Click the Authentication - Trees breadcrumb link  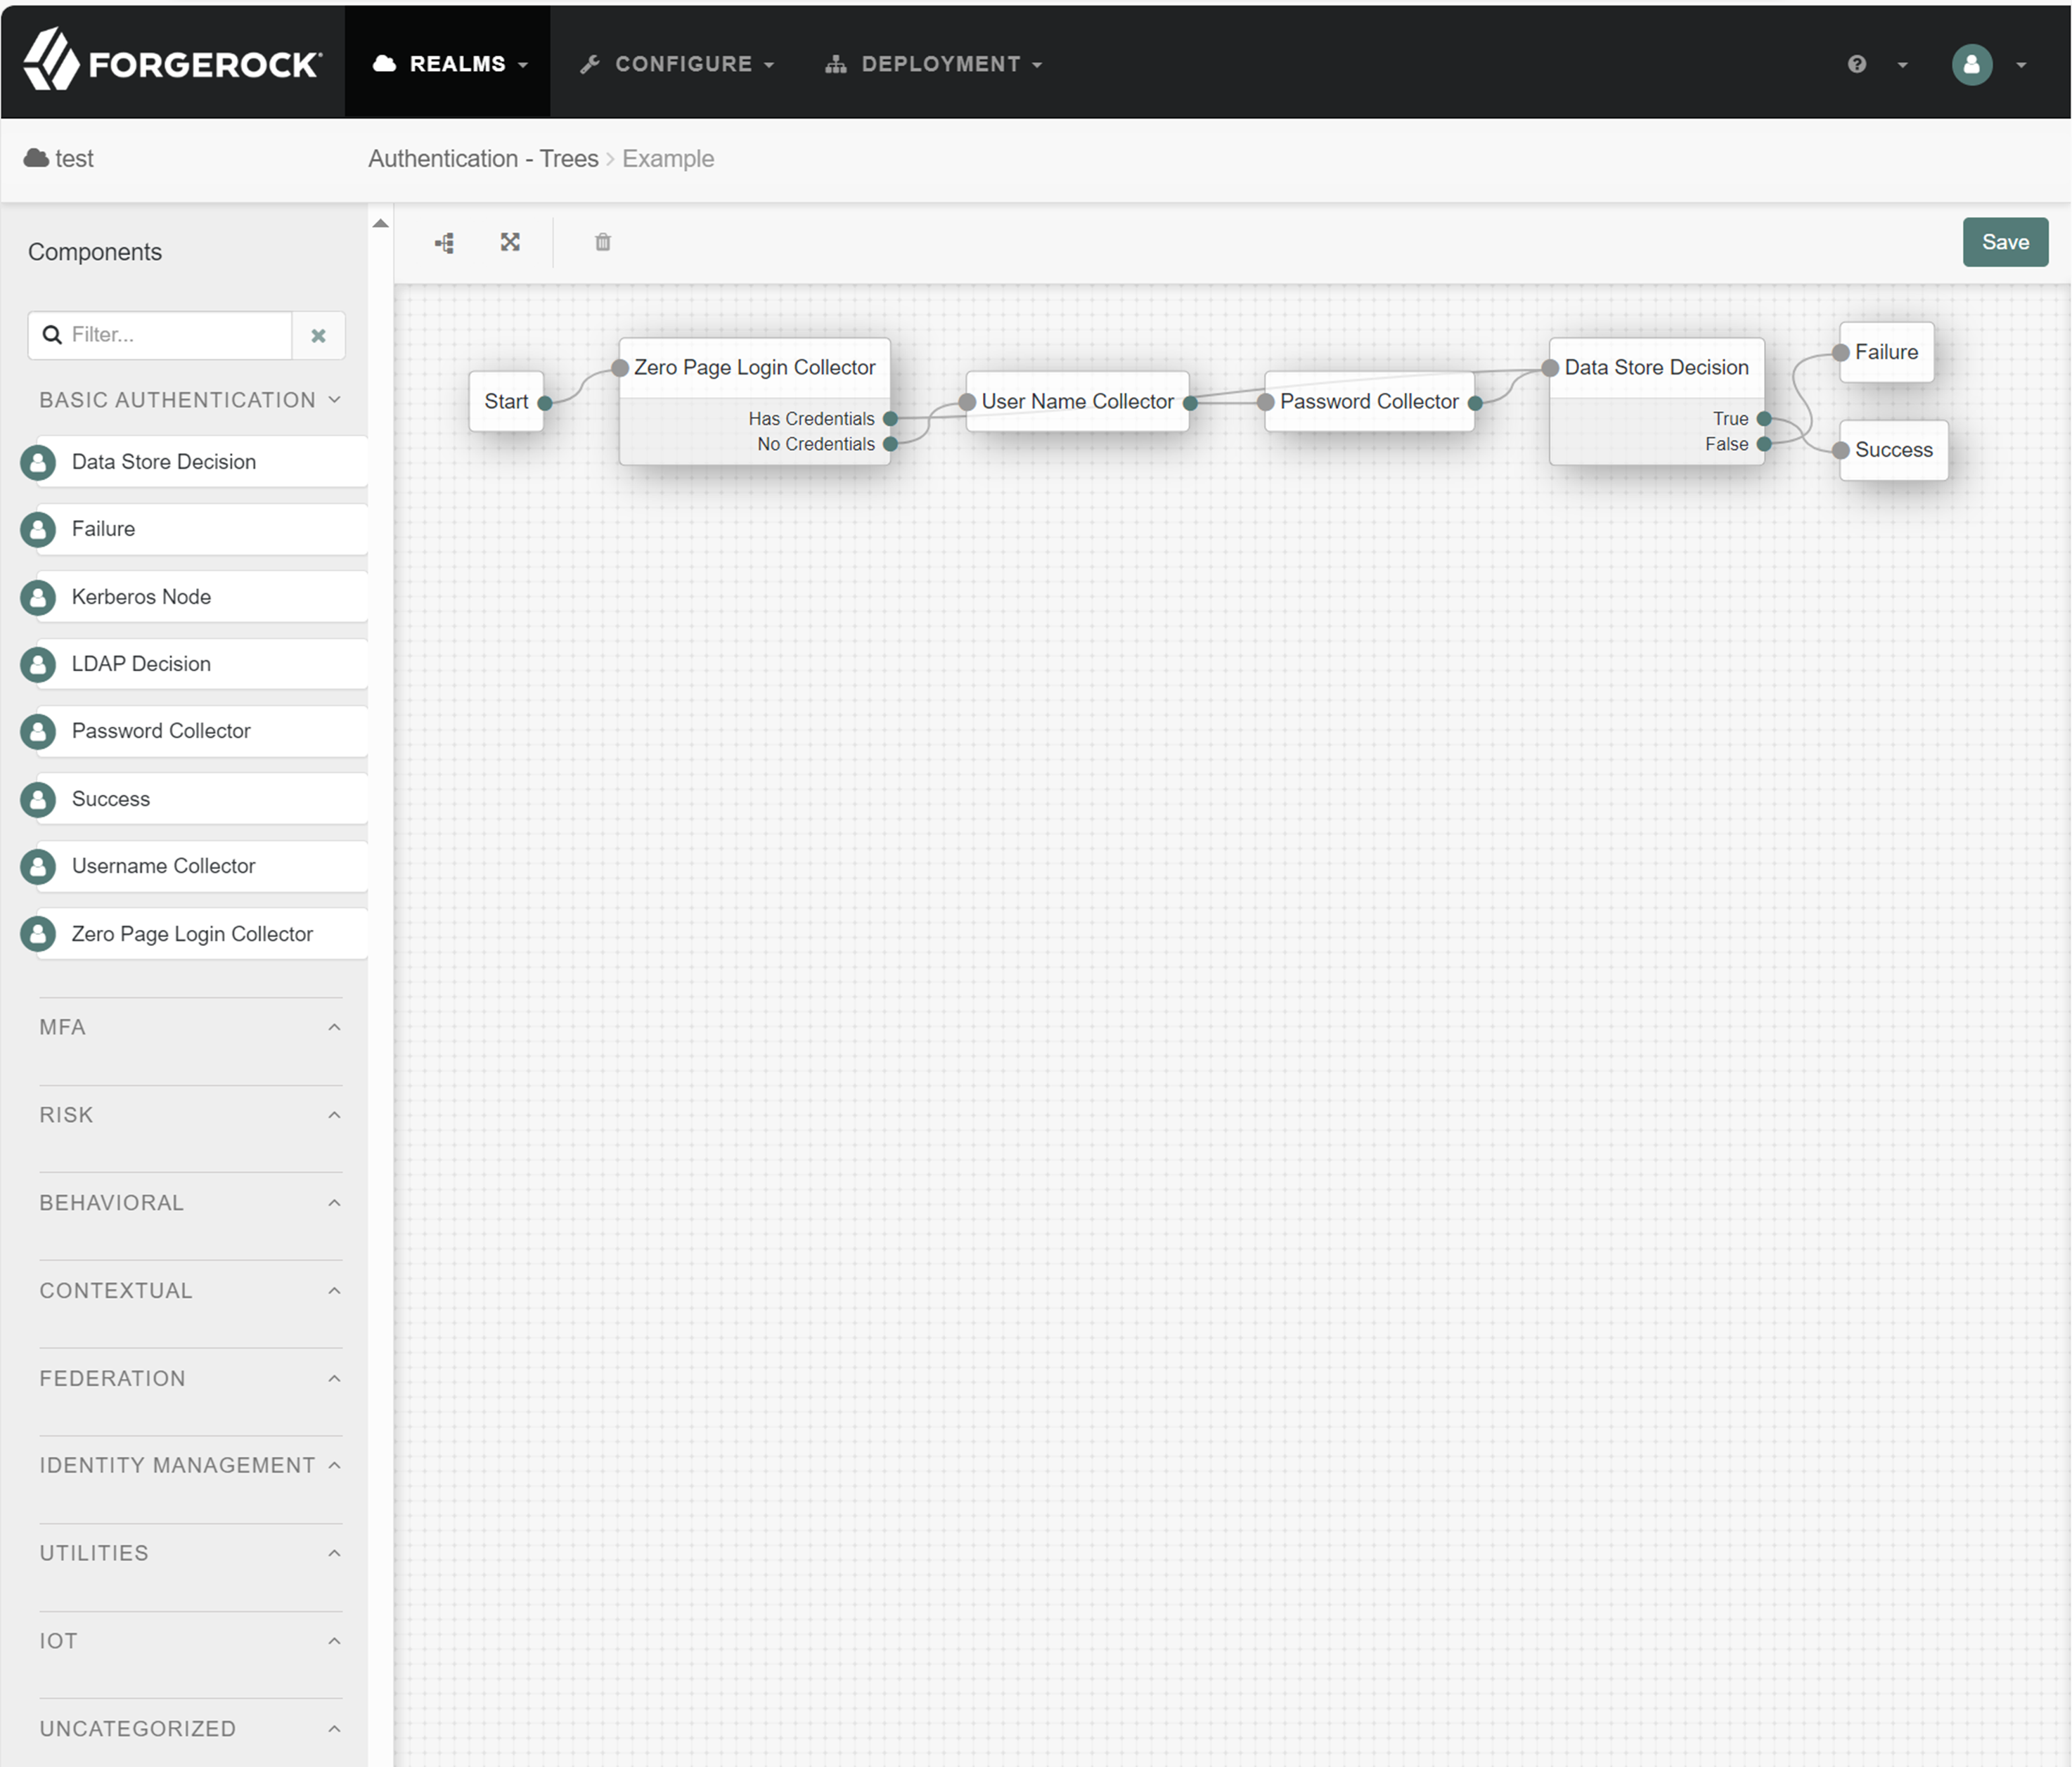tap(483, 159)
